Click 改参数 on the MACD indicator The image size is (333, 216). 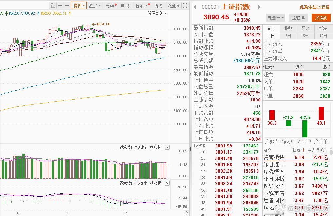pyautogui.click(x=126, y=183)
